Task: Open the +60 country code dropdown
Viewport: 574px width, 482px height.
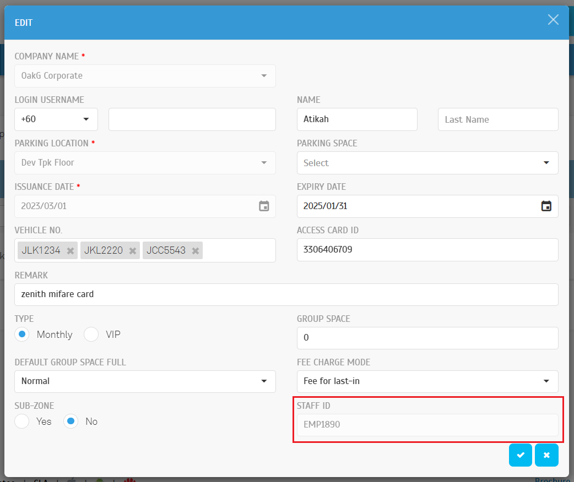Action: coord(56,119)
